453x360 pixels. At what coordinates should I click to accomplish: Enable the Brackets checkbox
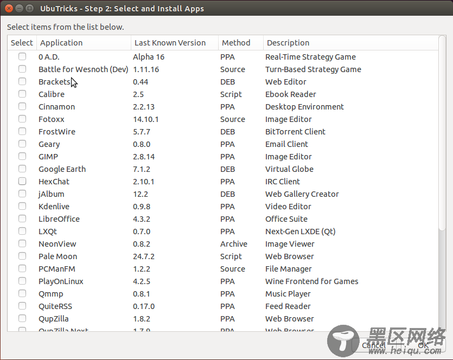tap(22, 81)
